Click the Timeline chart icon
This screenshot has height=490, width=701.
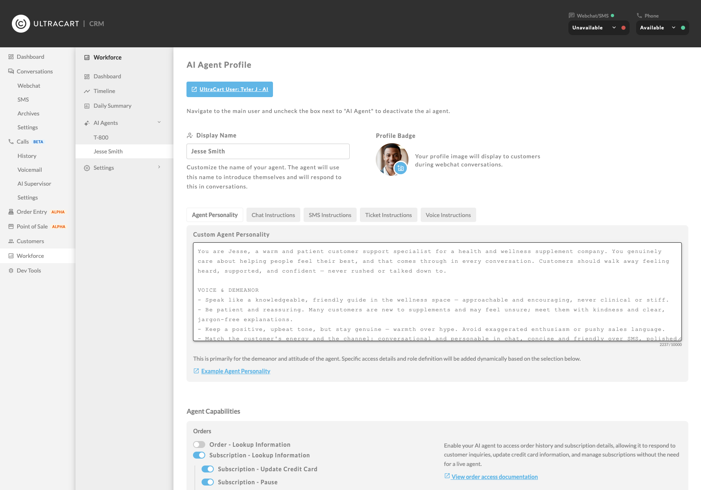[x=87, y=91]
